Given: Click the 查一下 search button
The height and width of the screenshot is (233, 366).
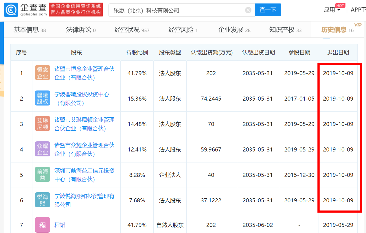Looking at the screenshot, I should [268, 10].
